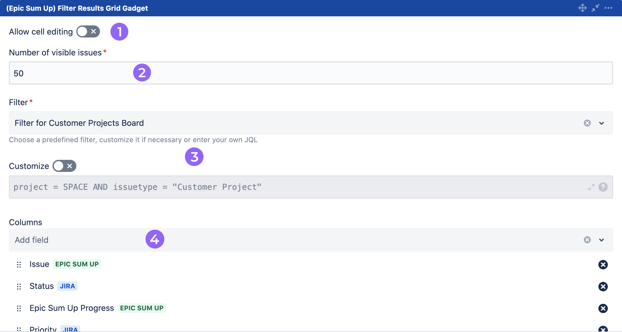Clear the selected filter with the X icon
The image size is (622, 332).
click(x=587, y=123)
